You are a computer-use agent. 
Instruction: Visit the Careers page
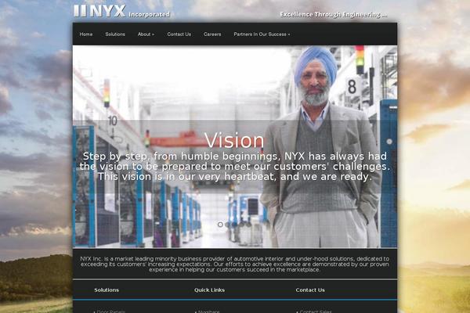point(212,34)
